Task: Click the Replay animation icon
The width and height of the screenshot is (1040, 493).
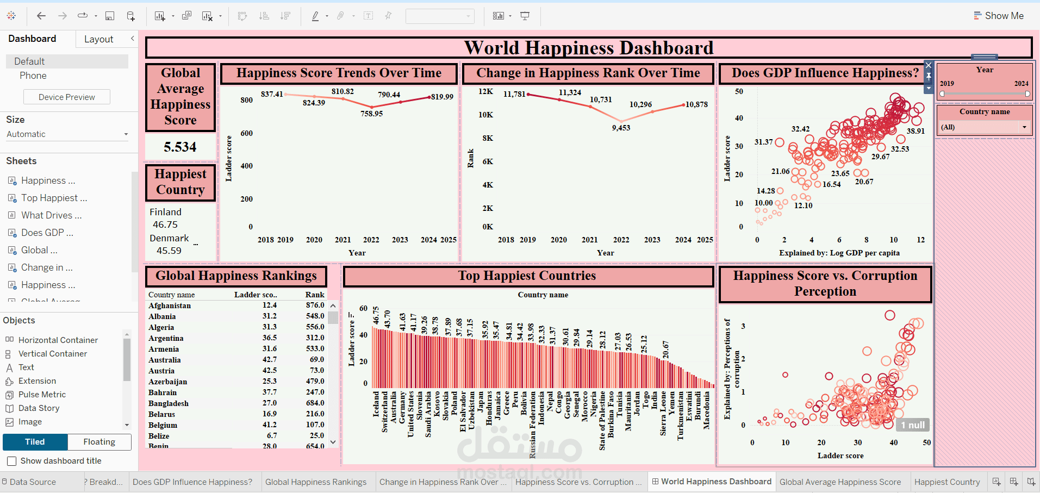Action: coord(83,16)
